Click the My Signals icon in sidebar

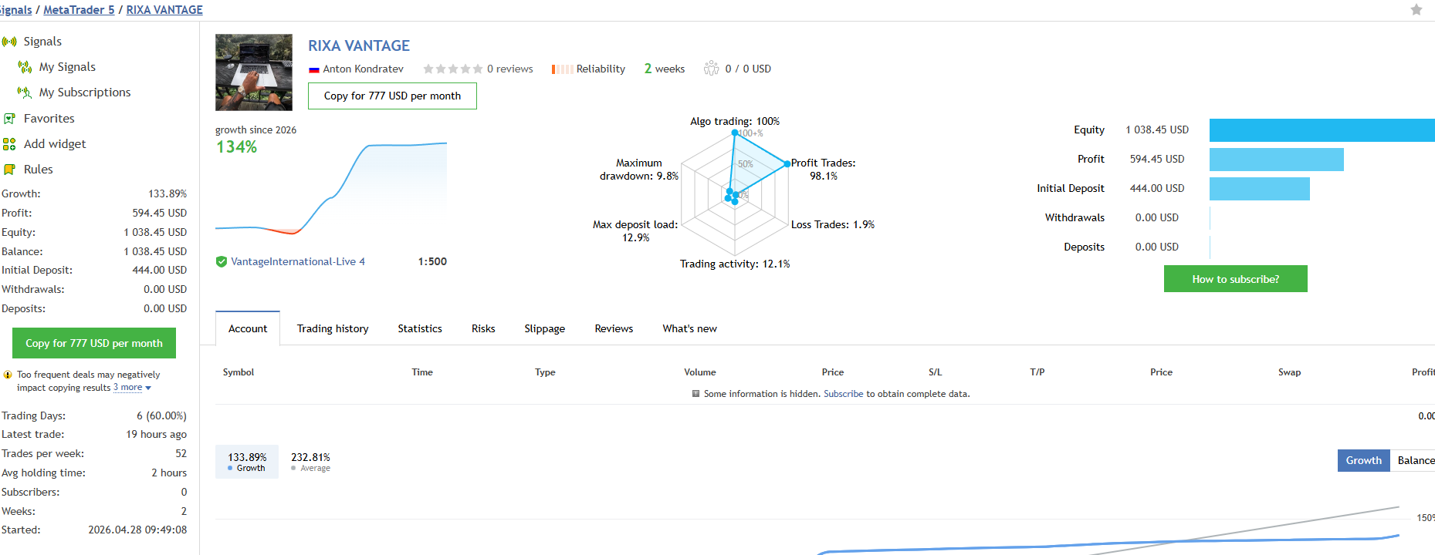point(25,67)
